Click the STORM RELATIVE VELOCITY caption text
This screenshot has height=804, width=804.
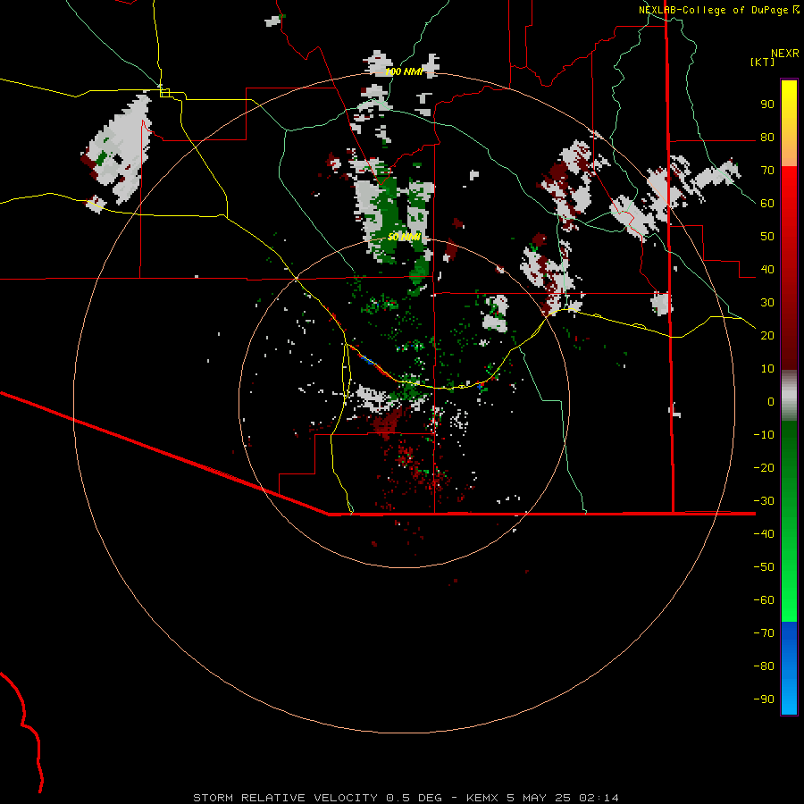tap(285, 798)
